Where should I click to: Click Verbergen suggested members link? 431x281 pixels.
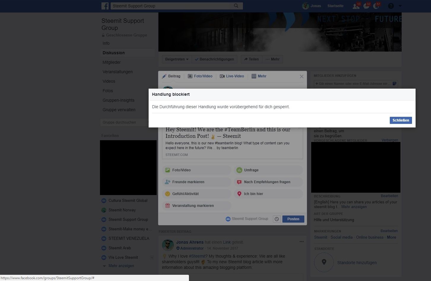point(390,140)
